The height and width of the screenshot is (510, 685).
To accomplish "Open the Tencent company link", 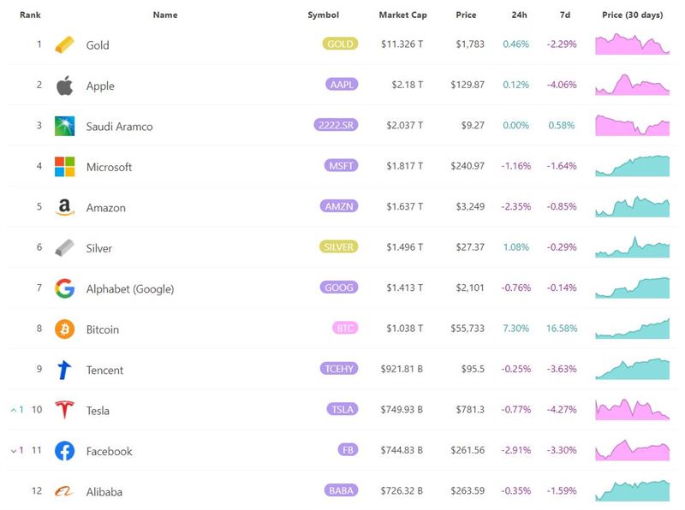I will pos(104,370).
